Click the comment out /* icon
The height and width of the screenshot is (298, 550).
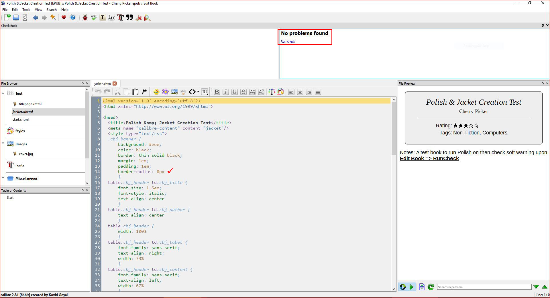(144, 92)
